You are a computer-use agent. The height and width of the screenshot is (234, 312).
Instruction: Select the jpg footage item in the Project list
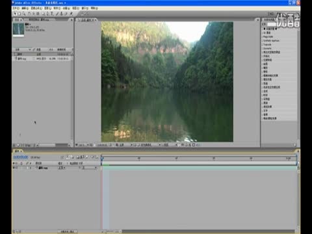(42, 58)
